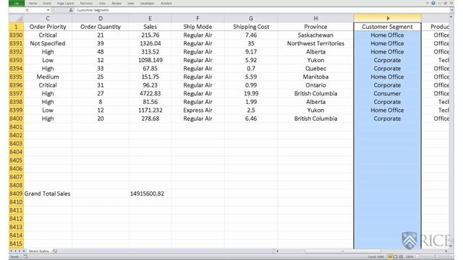Click the macro record icon in status bar
463x260 pixels.
pos(25,257)
